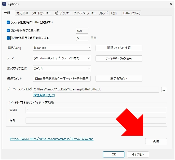This screenshot has width=175, height=160.
Task: Click the 環境変数 (ウェブ) link
Action: point(44,95)
